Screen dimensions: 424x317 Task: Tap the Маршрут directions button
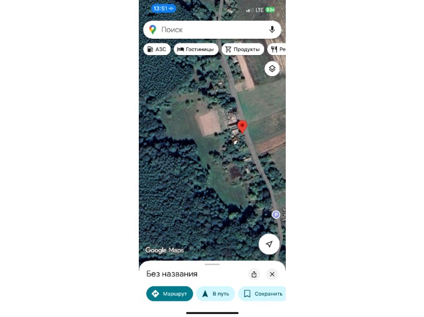coord(170,293)
